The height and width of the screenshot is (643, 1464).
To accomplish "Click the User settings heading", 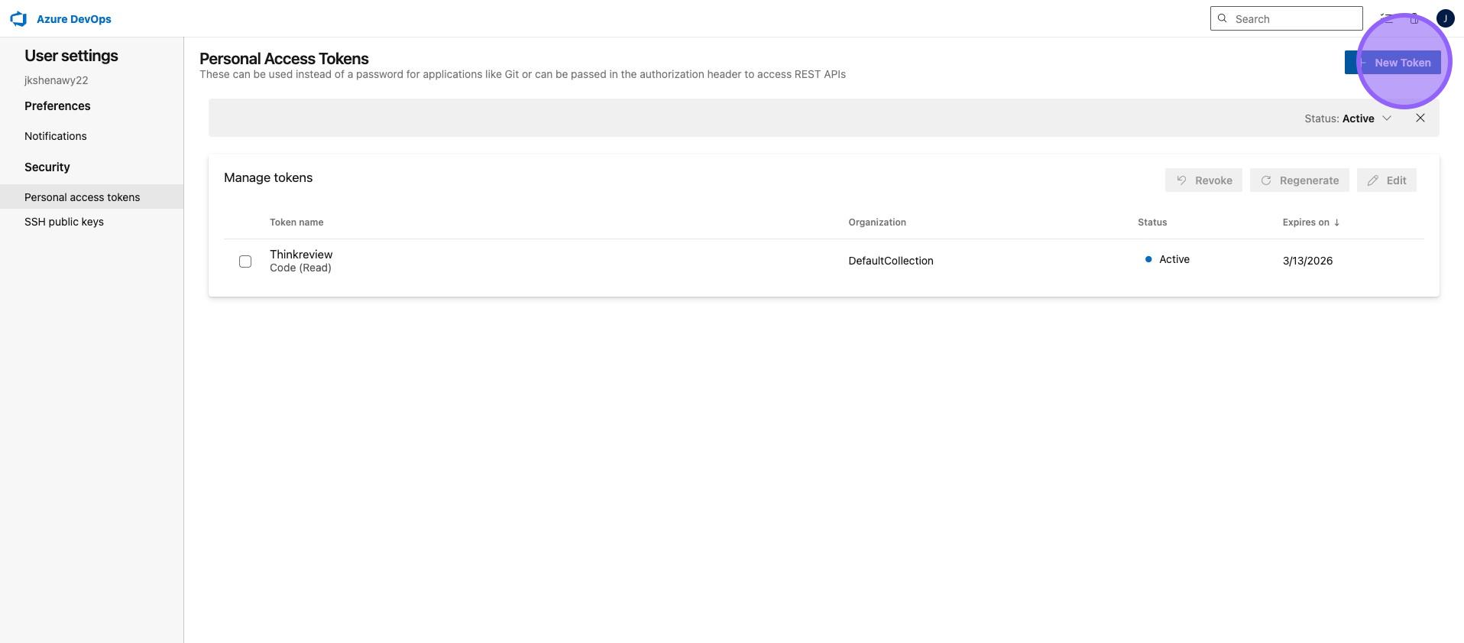I will click(71, 56).
